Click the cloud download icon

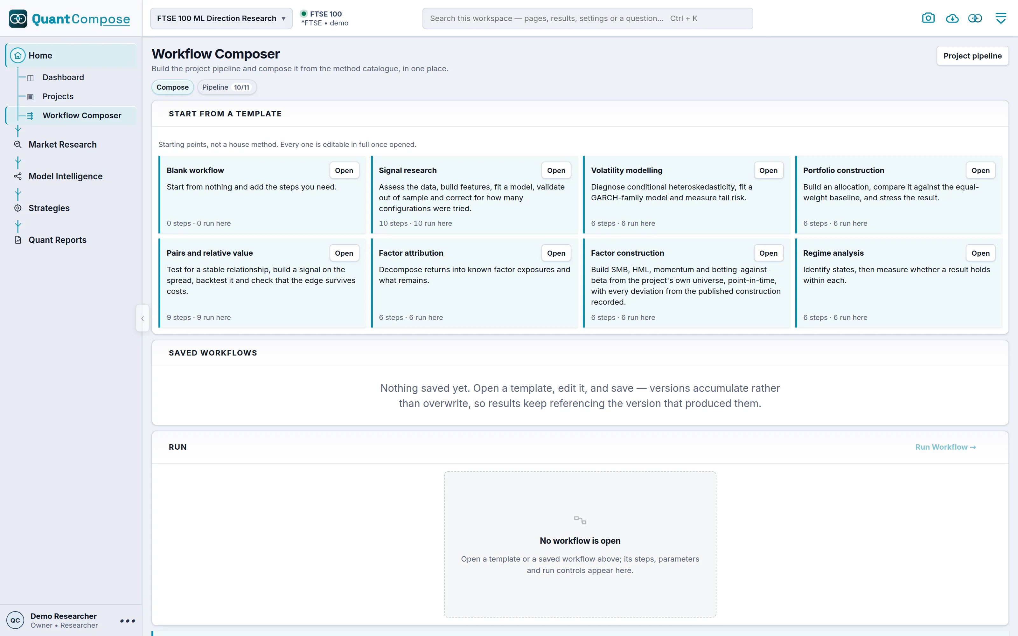coord(952,18)
